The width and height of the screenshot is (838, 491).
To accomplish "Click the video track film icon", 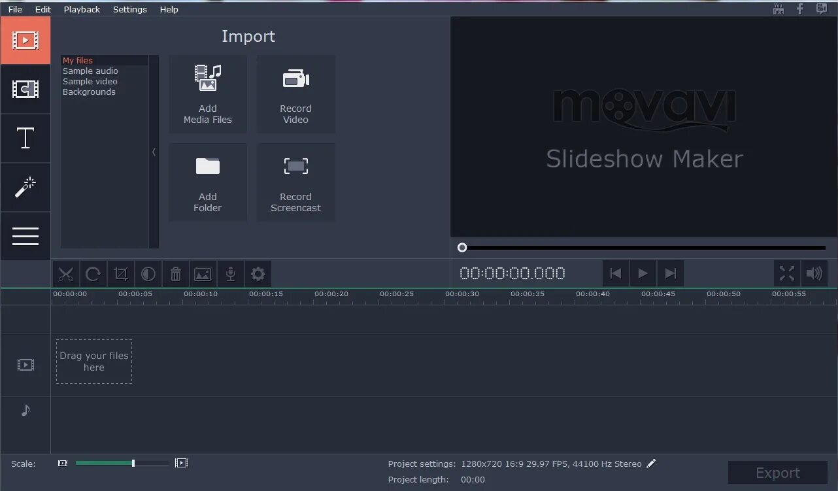I will click(x=25, y=365).
